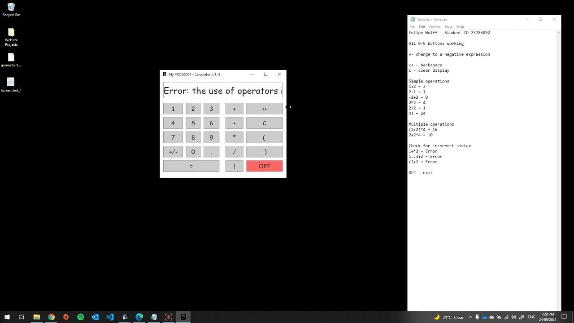574x323 pixels.
Task: Click calculator button 1
Action: click(x=173, y=109)
